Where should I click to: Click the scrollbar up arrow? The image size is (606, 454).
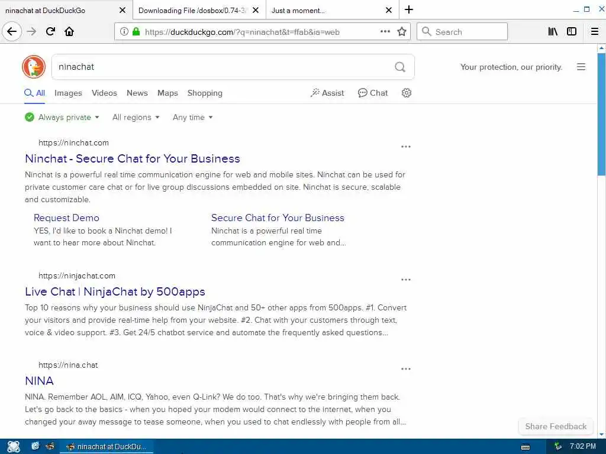[x=601, y=48]
